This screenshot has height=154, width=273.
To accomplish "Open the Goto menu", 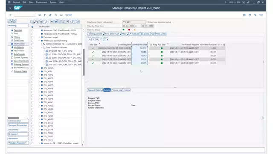I will coord(31,2).
